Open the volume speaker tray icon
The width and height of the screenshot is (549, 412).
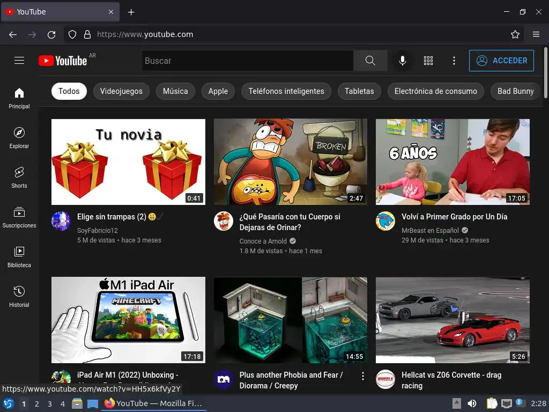pos(472,403)
